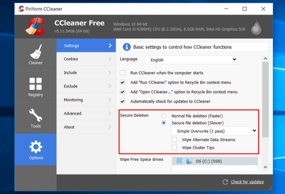Minimize the CCleaner window
285x194 pixels.
pyautogui.click(x=226, y=9)
